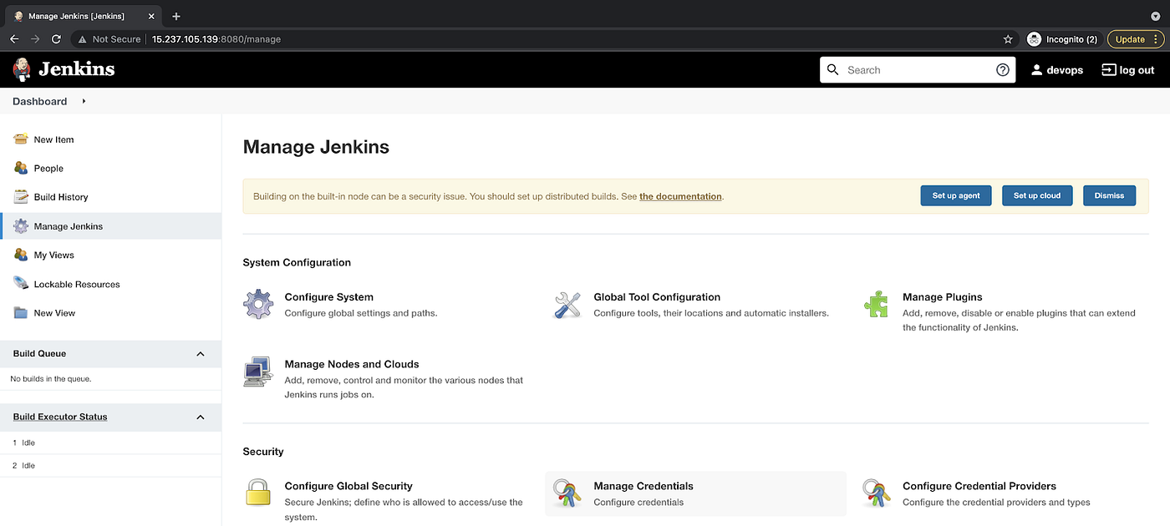Screen dimensions: 1170x526
Task: Open Global Tool Configuration title link
Action: (x=657, y=296)
